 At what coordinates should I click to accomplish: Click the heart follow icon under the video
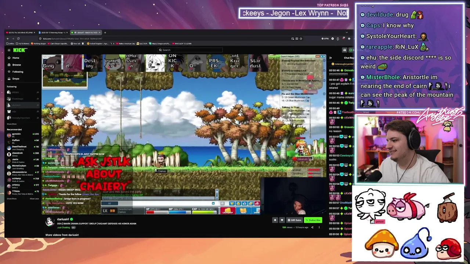coord(282,220)
